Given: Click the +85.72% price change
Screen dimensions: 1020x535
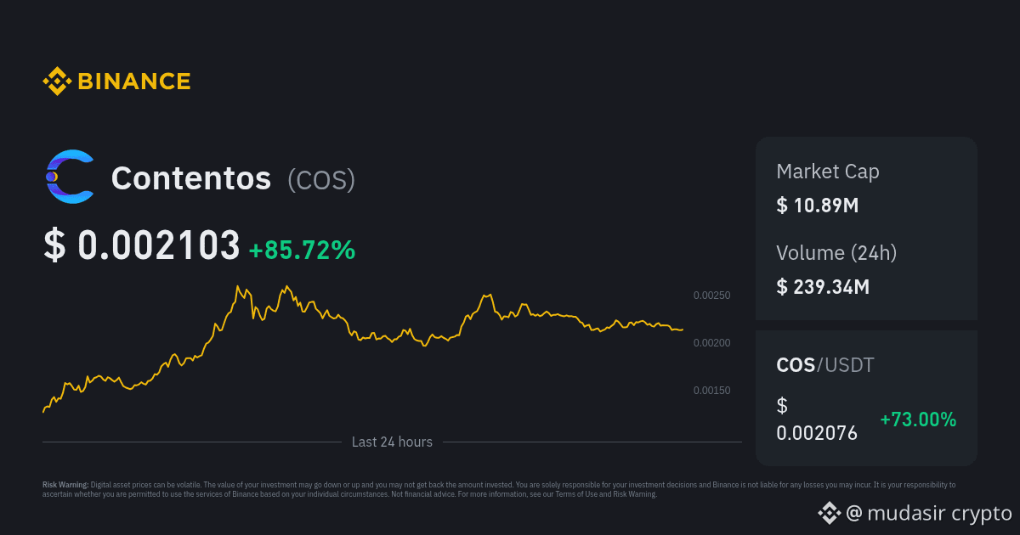Looking at the screenshot, I should pos(302,250).
